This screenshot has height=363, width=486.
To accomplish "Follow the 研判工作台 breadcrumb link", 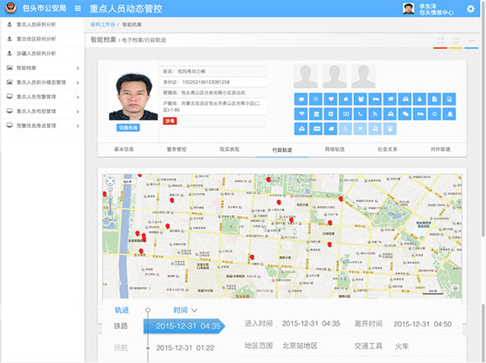I will (102, 25).
